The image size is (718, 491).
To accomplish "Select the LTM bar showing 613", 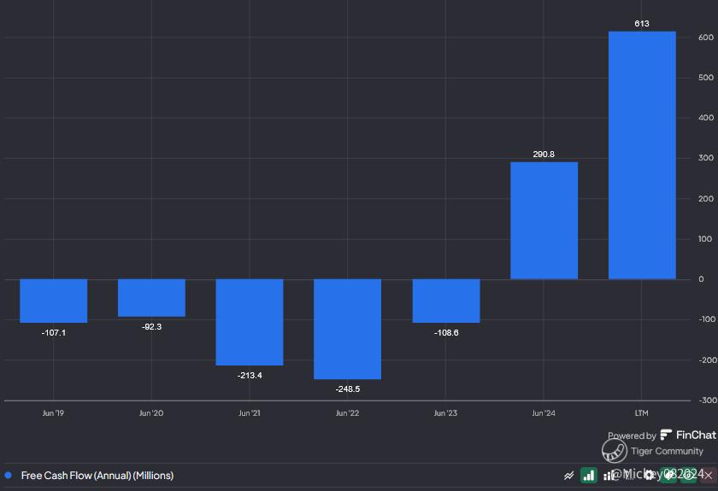I will coord(642,155).
